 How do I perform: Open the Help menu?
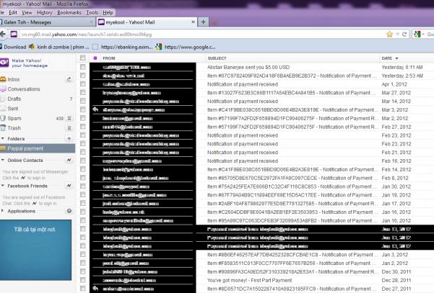(x=108, y=12)
